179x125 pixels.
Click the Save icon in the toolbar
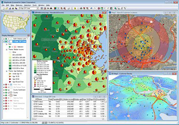pos(10,8)
